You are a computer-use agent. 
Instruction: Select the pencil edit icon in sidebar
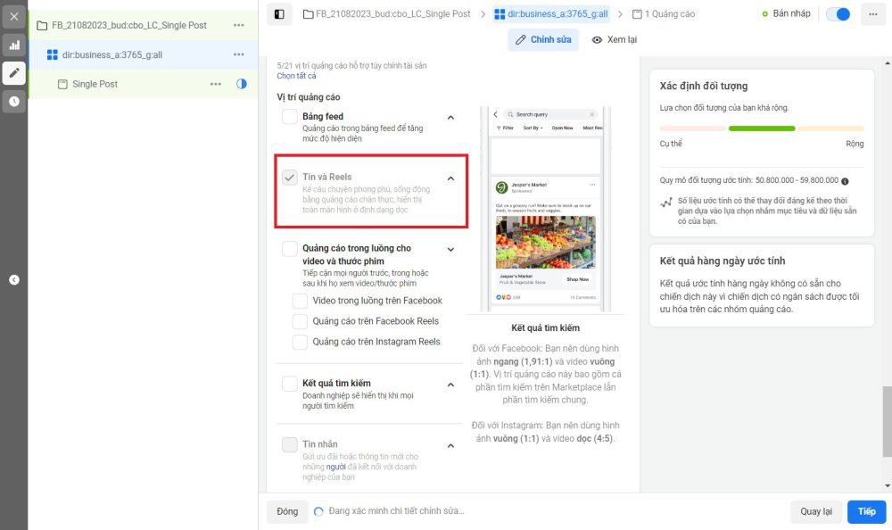point(13,73)
